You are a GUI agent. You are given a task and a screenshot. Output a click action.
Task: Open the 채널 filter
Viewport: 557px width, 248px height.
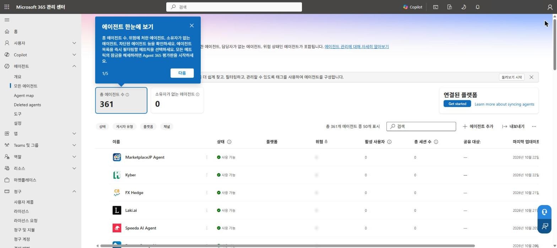[167, 126]
